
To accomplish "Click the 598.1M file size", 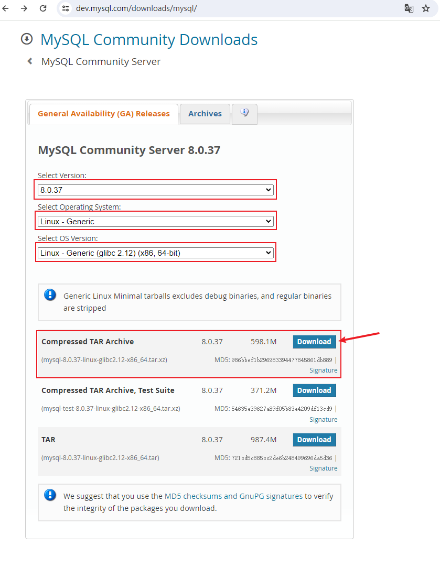I will (263, 342).
